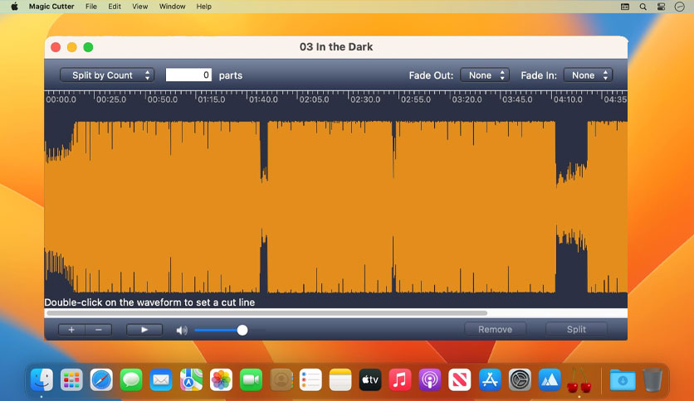Open Contacts from the Dock
This screenshot has width=694, height=401.
point(281,379)
